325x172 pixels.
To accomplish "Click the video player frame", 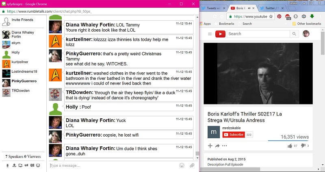I will pyautogui.click(x=258, y=74).
